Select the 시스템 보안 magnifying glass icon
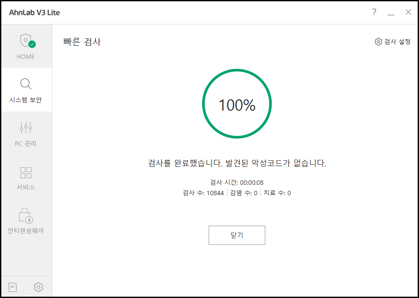 pyautogui.click(x=26, y=84)
